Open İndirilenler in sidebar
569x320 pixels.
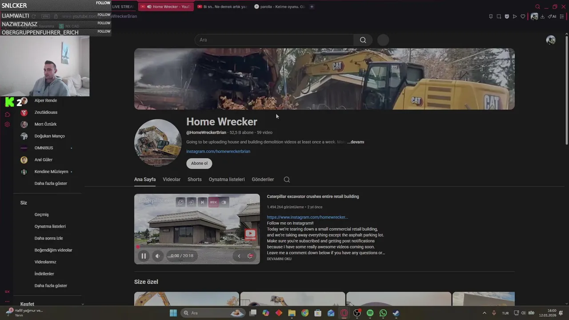44,274
